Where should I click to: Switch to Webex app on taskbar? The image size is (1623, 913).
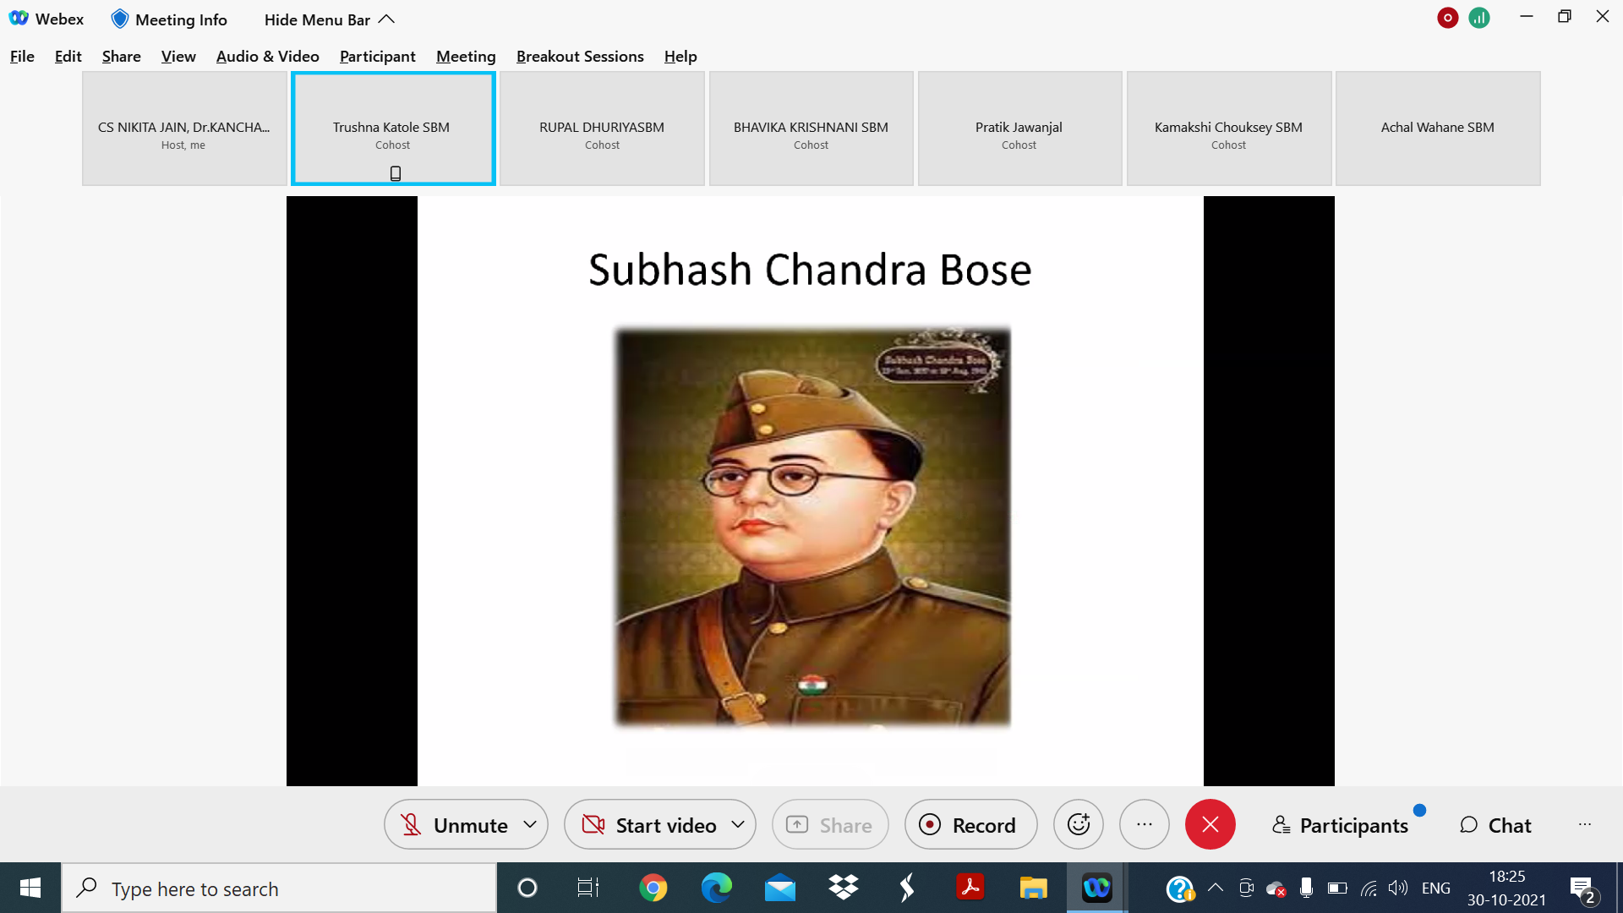[1096, 888]
